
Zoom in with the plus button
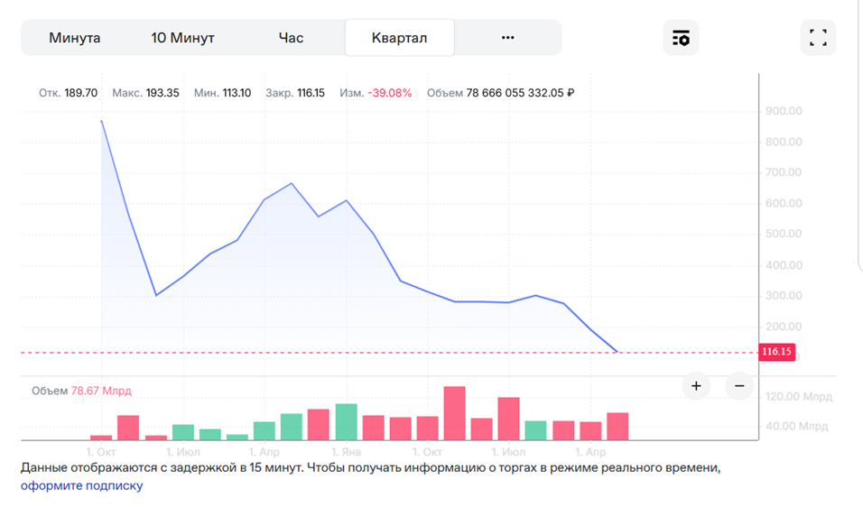point(696,386)
